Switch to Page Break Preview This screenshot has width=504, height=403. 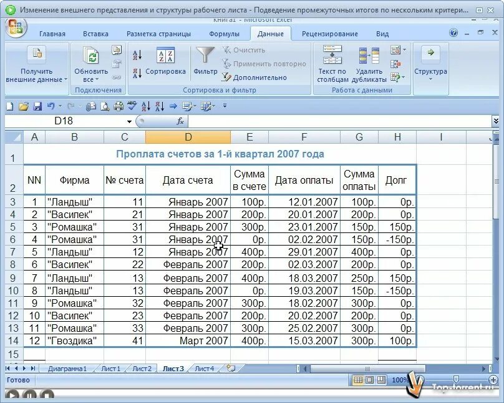(x=381, y=380)
